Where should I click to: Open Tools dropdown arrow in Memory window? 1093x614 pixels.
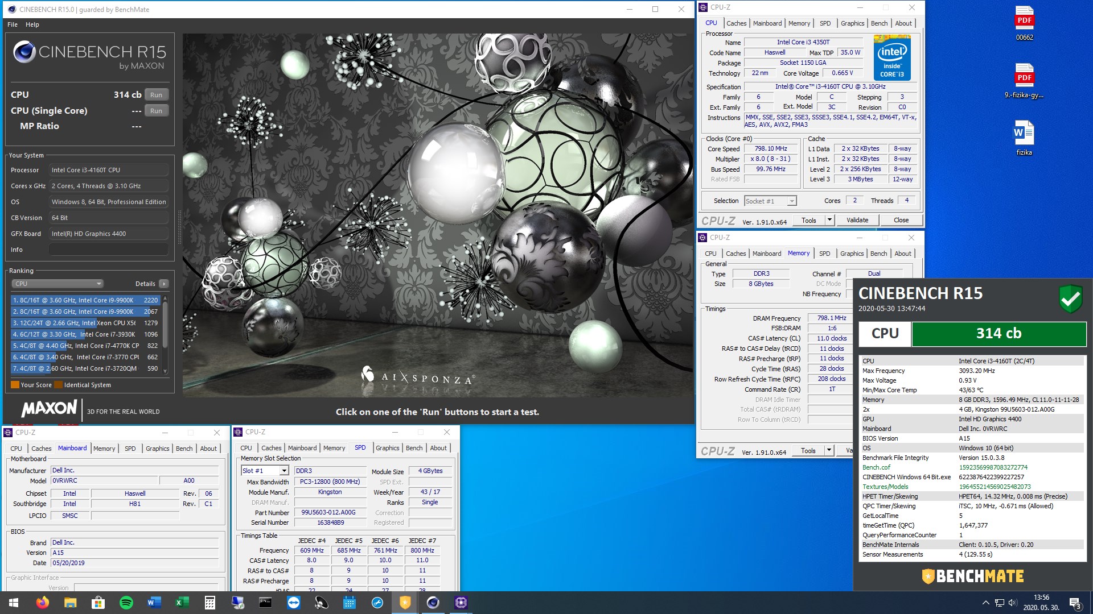[829, 450]
